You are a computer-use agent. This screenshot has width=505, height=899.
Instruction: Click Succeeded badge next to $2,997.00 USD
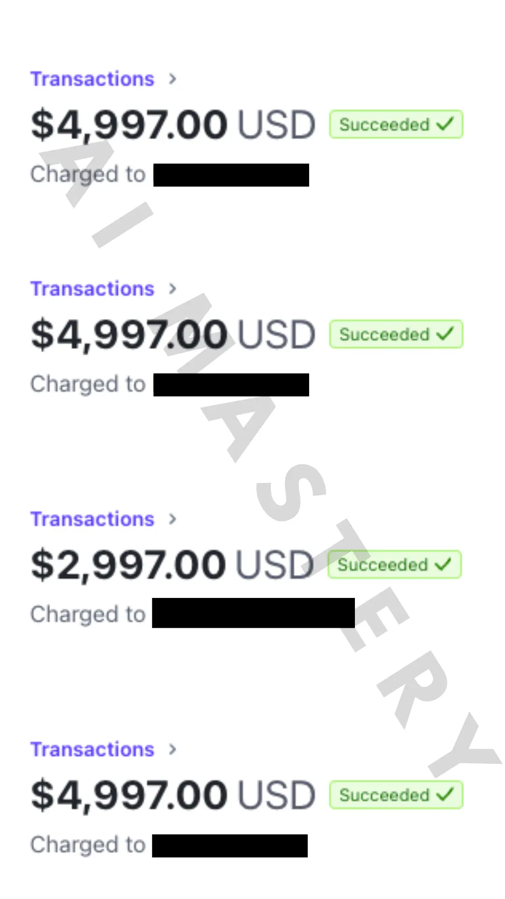[394, 565]
